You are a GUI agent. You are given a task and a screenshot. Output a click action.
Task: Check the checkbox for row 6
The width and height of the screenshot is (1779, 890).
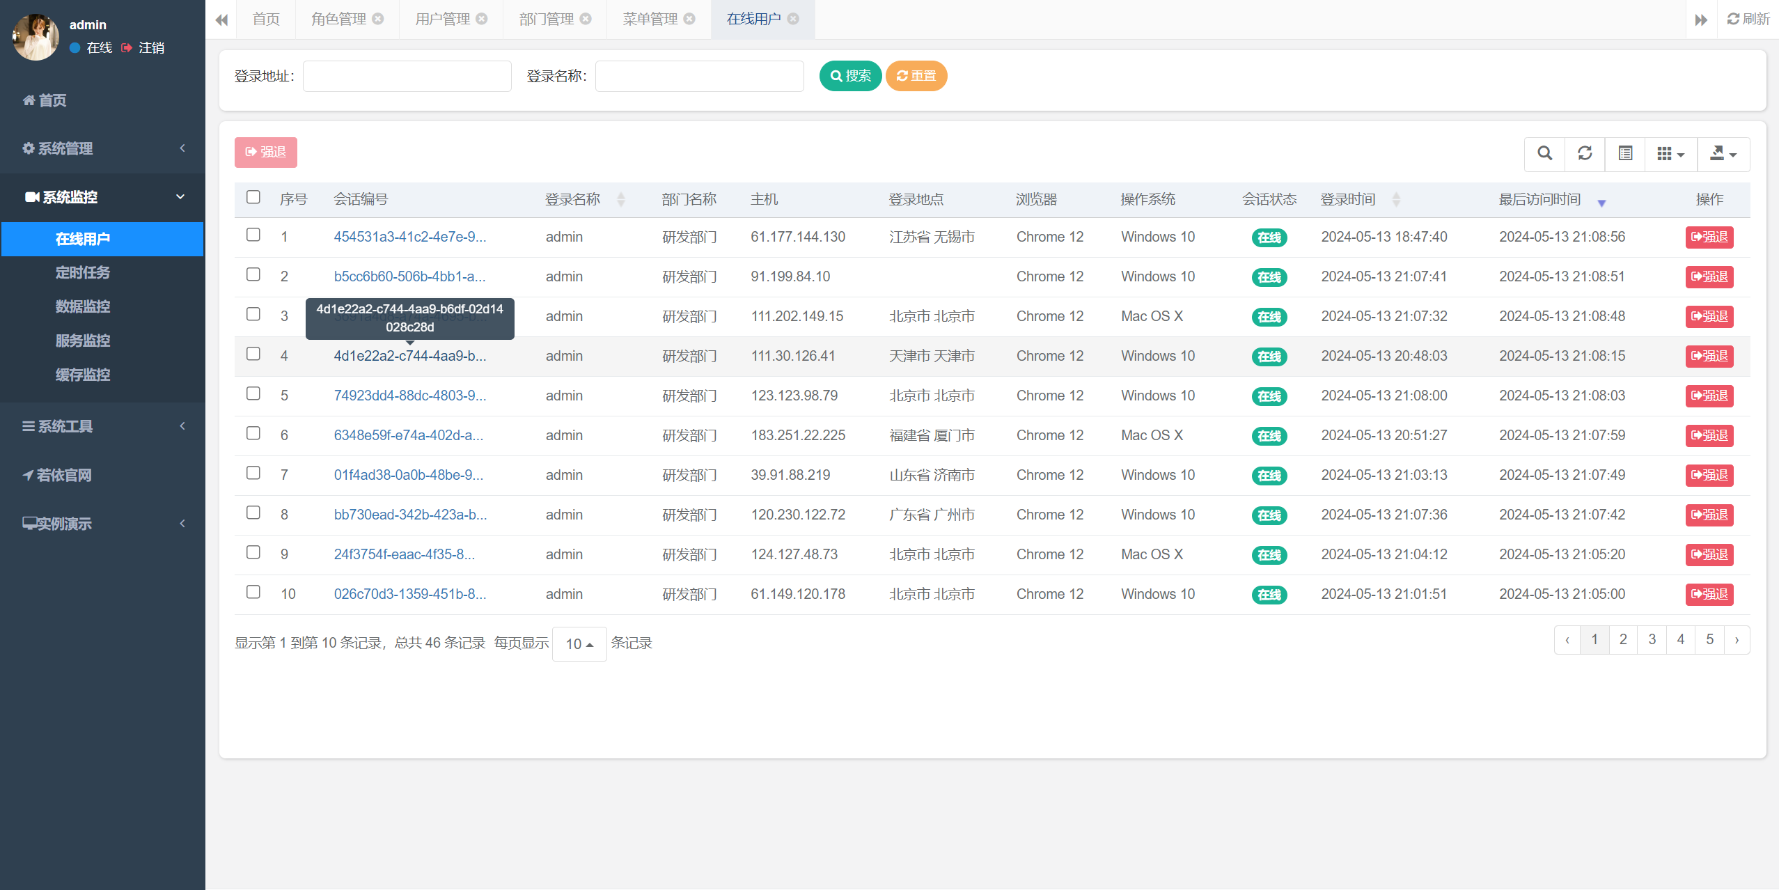(x=253, y=433)
